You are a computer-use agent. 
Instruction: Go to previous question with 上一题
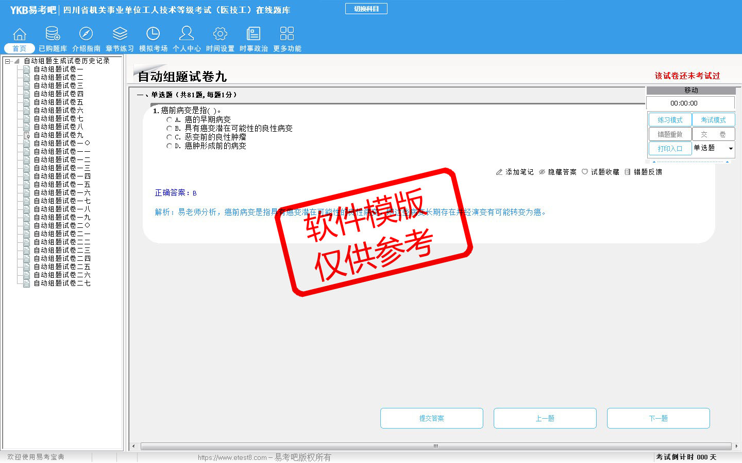(x=545, y=418)
